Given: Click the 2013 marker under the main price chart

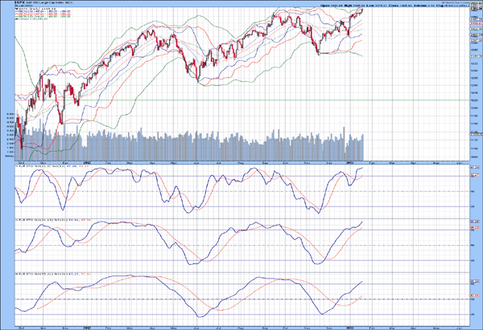Looking at the screenshot, I should pos(350,161).
